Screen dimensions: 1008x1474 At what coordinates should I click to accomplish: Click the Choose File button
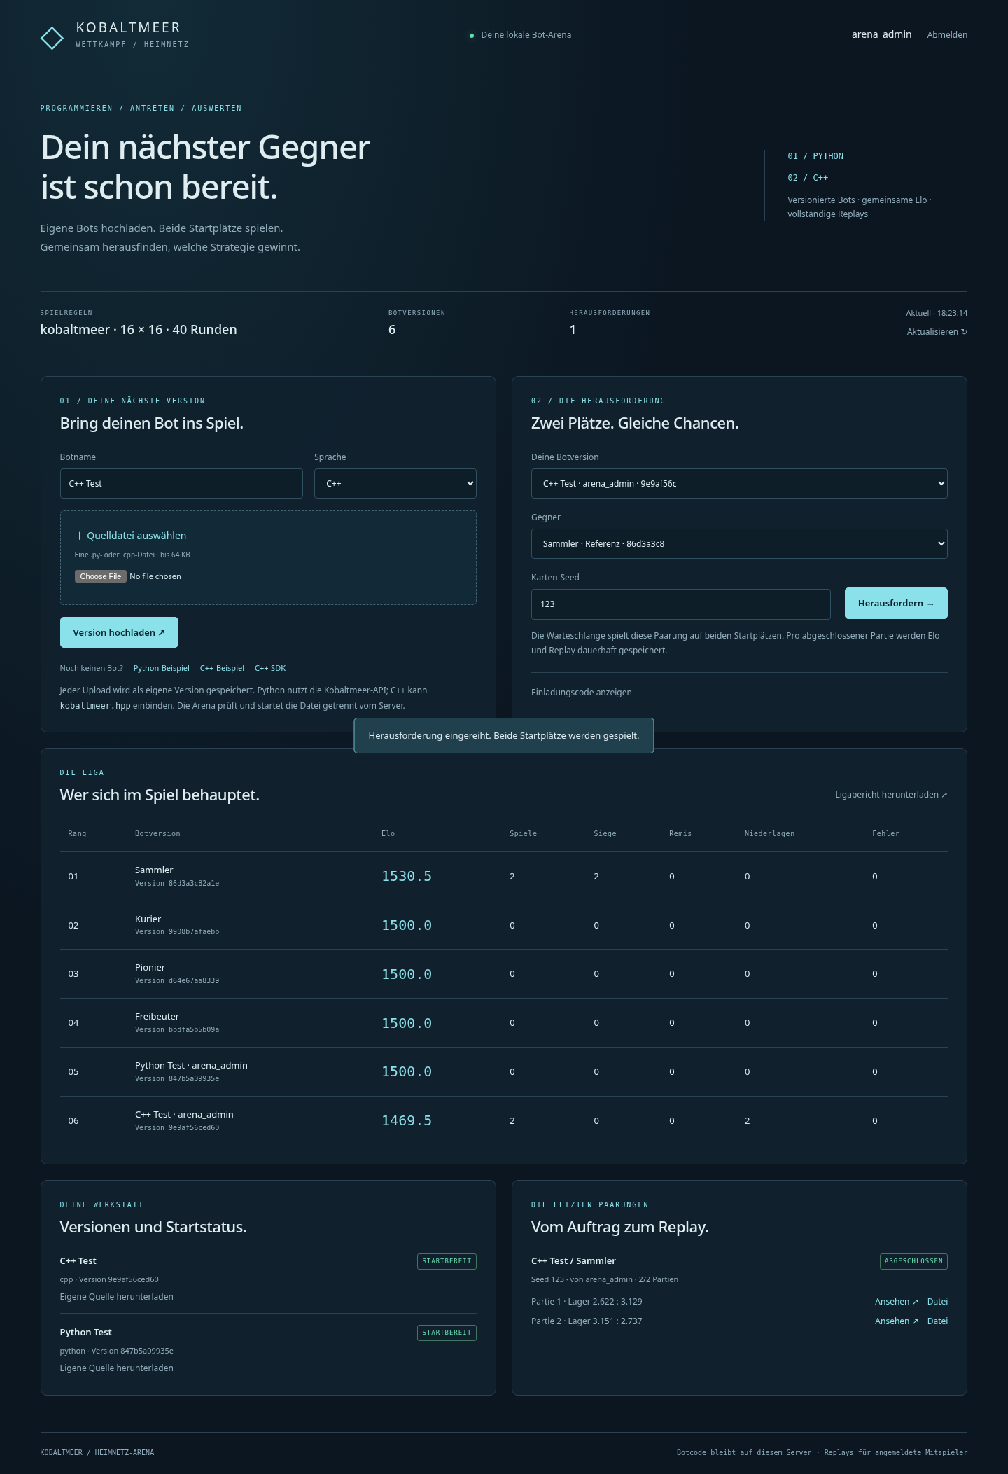(100, 576)
